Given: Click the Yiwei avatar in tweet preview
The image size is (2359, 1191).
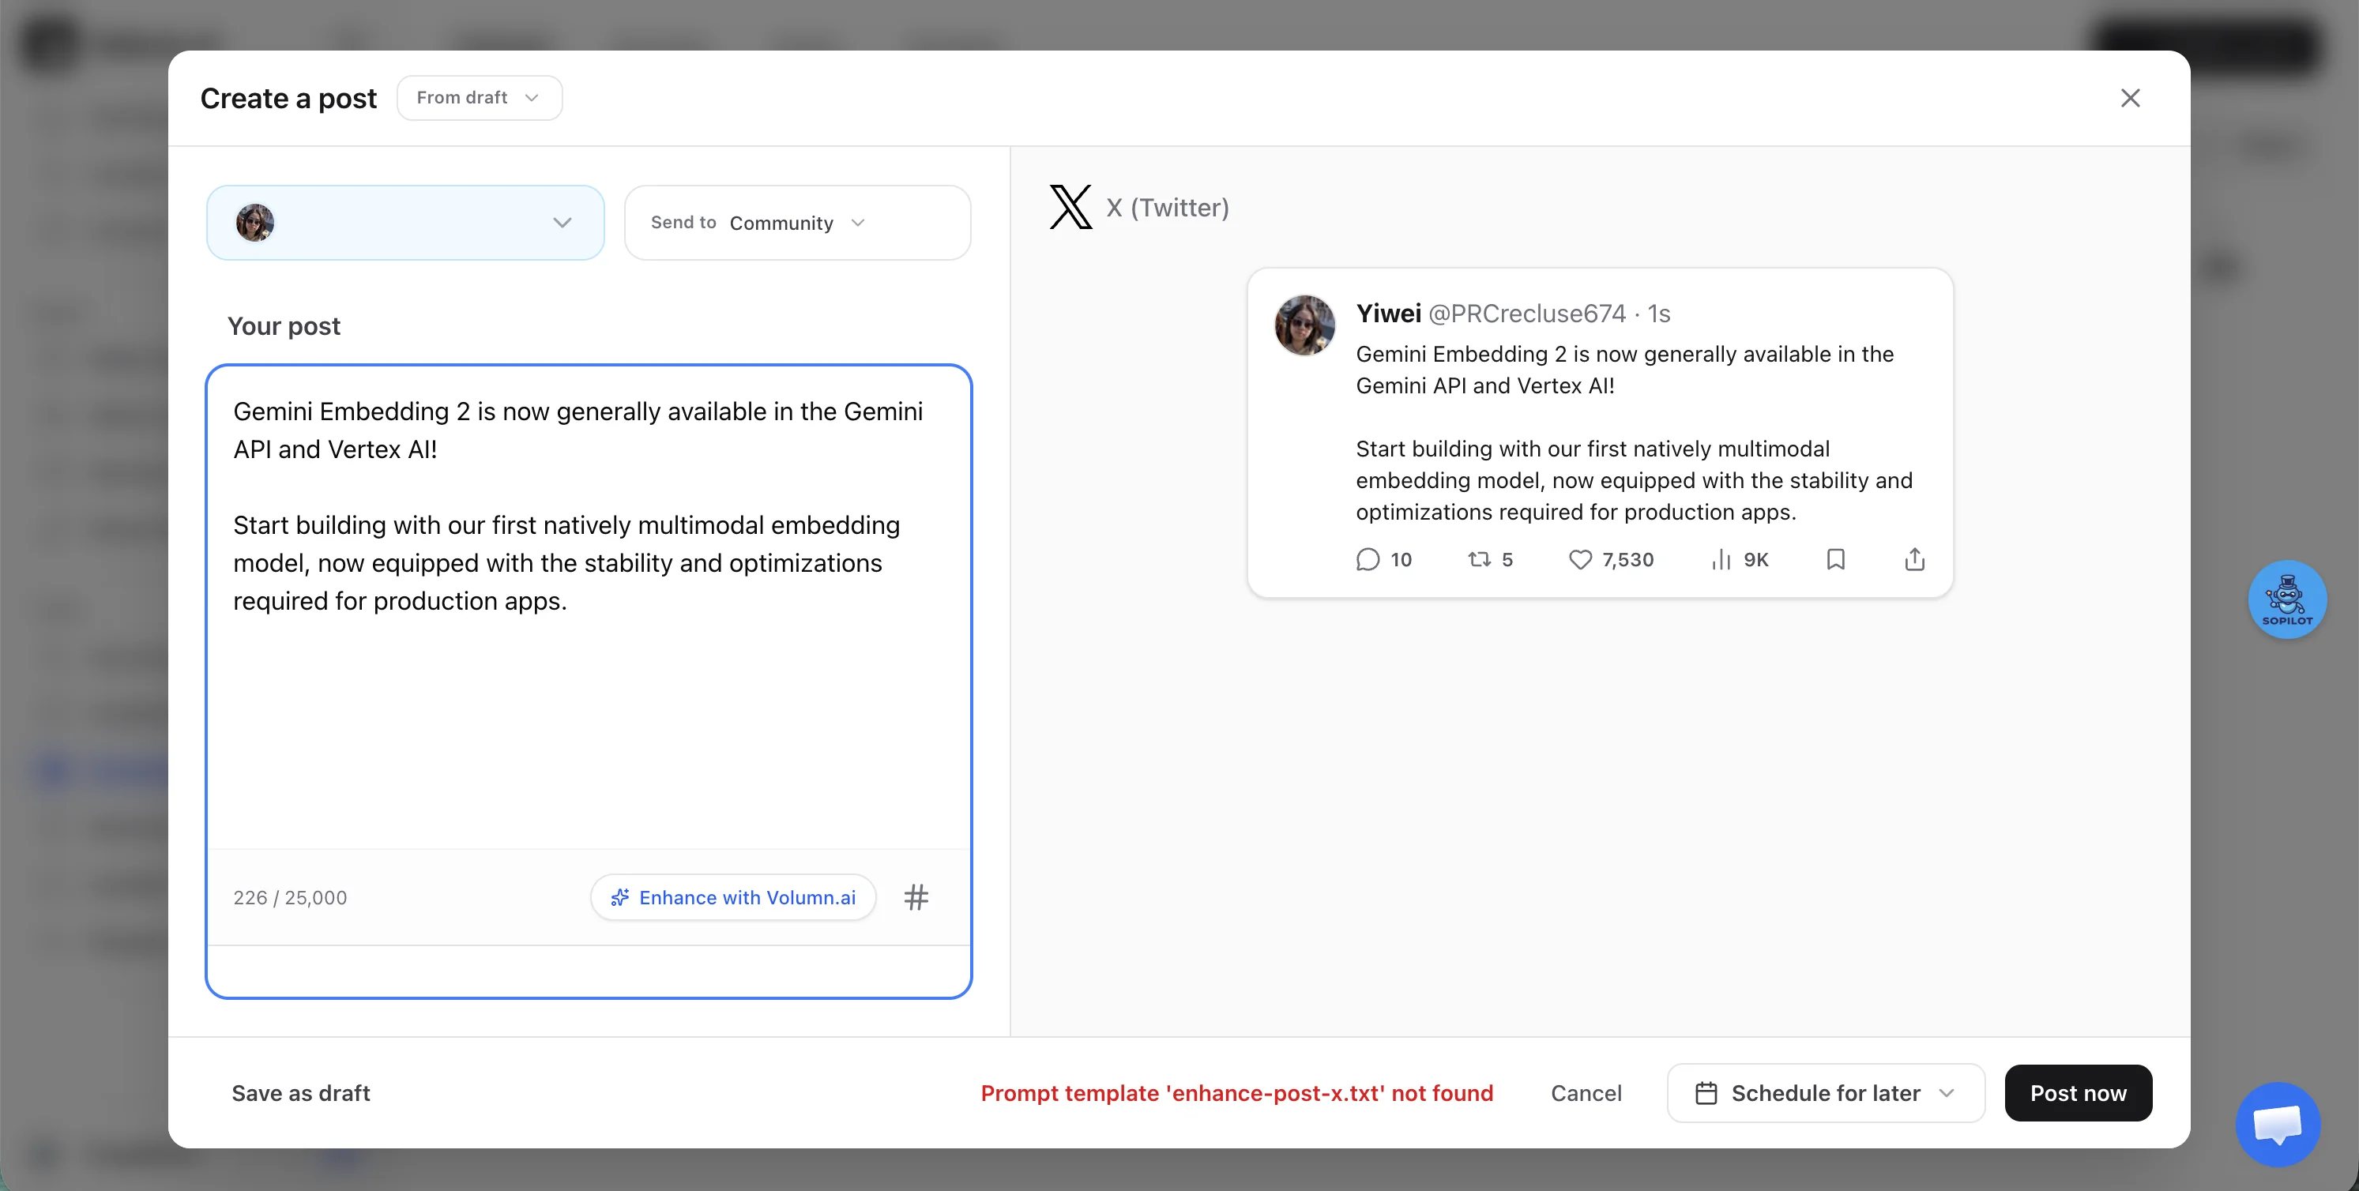Looking at the screenshot, I should pyautogui.click(x=1304, y=325).
